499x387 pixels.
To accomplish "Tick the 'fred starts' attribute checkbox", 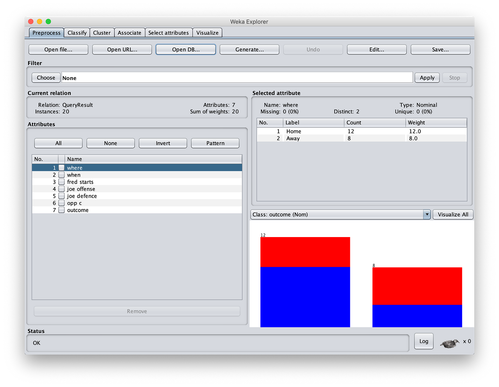I will (x=62, y=182).
